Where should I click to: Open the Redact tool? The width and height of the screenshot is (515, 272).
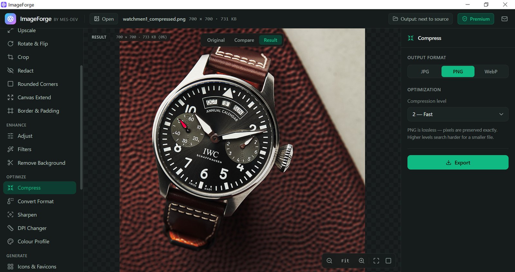(40, 71)
